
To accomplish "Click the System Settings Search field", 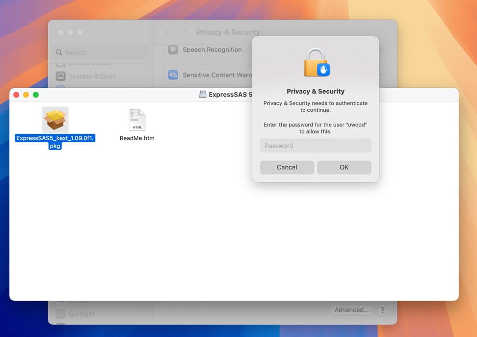I will 101,52.
